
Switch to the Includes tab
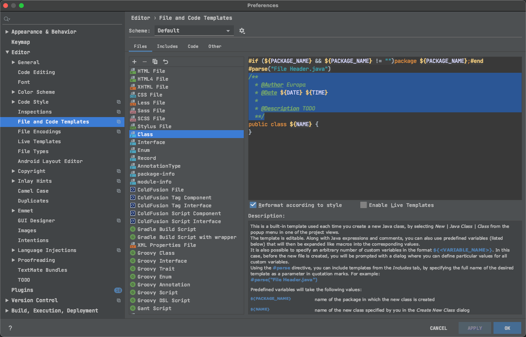coord(167,46)
